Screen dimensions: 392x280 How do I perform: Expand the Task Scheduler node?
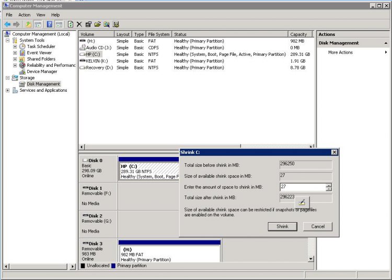click(15, 46)
